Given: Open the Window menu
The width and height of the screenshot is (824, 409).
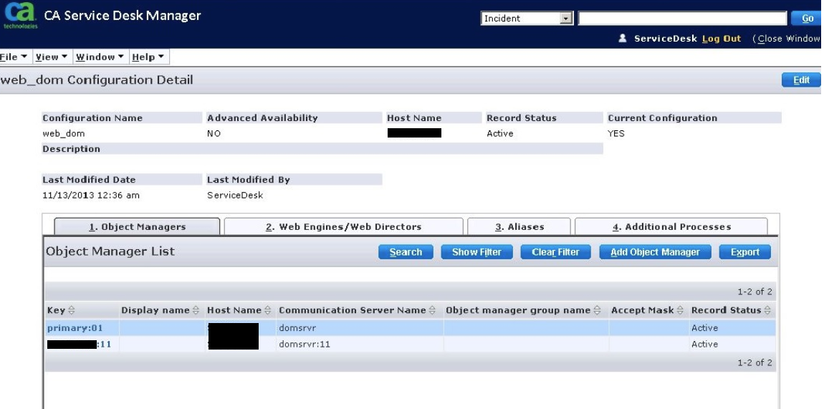Looking at the screenshot, I should [x=100, y=57].
